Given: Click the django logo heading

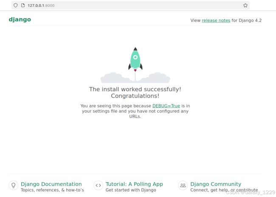Looking at the screenshot, I should [20, 20].
